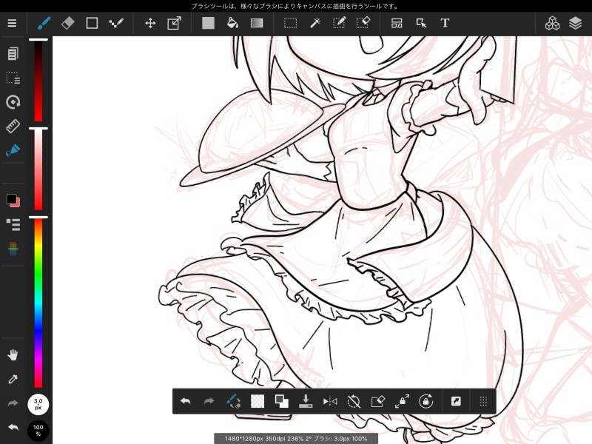Select the Fill rectangle tool
Image resolution: width=592 pixels, height=444 pixels.
(208, 23)
